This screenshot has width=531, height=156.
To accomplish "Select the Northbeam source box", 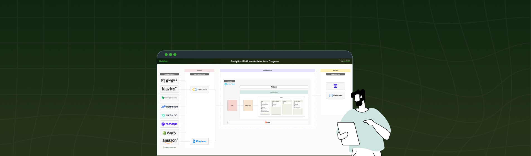I will (169, 107).
